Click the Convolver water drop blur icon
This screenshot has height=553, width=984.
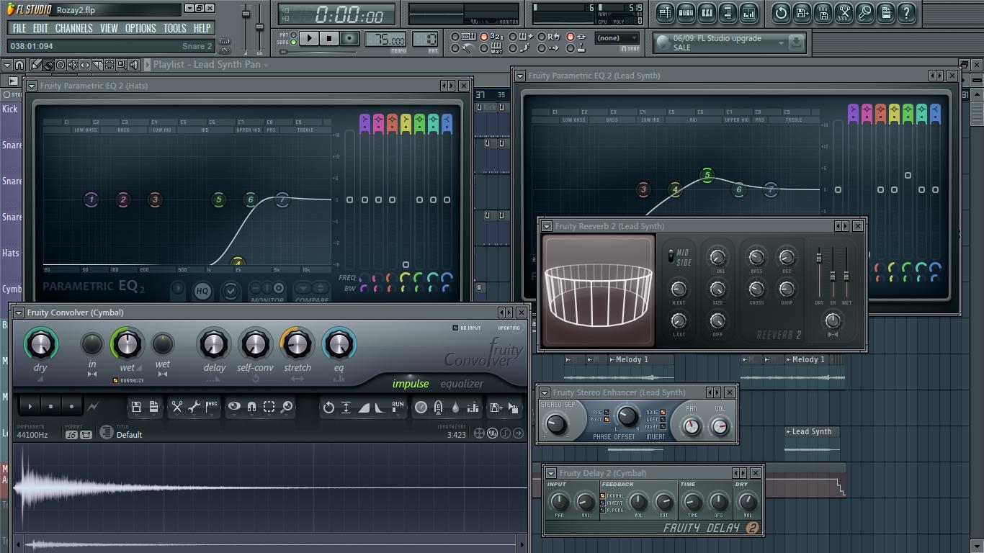pyautogui.click(x=455, y=407)
